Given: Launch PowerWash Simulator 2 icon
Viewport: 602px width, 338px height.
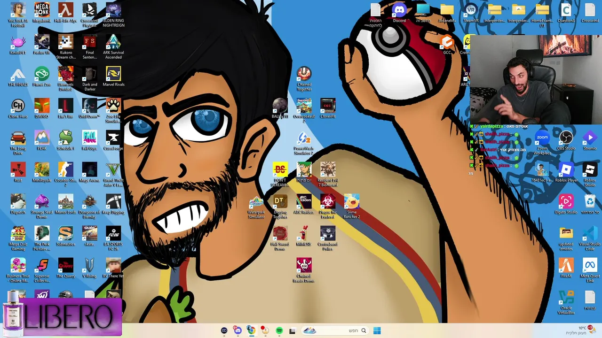Looking at the screenshot, I should pos(304,142).
